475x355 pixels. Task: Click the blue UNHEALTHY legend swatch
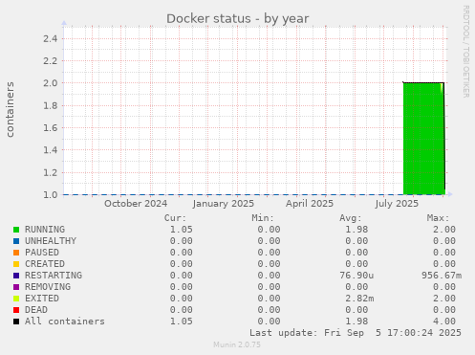point(16,241)
